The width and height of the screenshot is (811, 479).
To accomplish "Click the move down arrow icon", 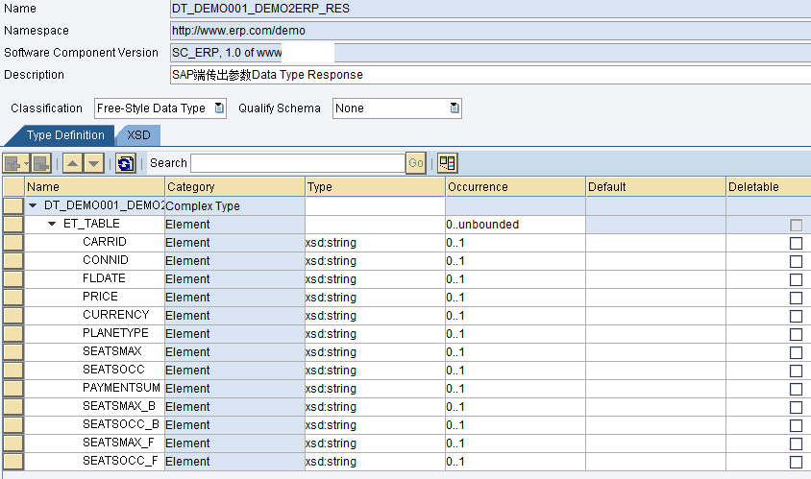I will (93, 163).
